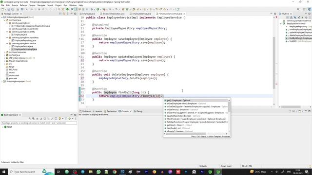Close the Boot Dashboard view
This screenshot has width=312, height=175.
20,115
